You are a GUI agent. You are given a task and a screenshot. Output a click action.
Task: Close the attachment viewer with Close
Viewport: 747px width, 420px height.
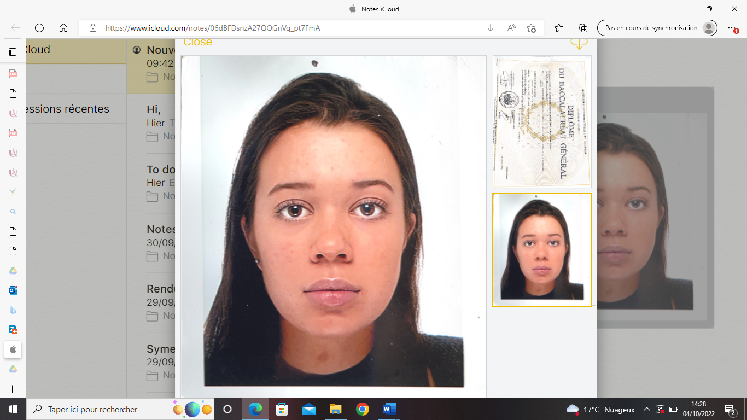(197, 43)
